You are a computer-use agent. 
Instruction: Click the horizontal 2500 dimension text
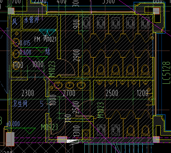112,93
